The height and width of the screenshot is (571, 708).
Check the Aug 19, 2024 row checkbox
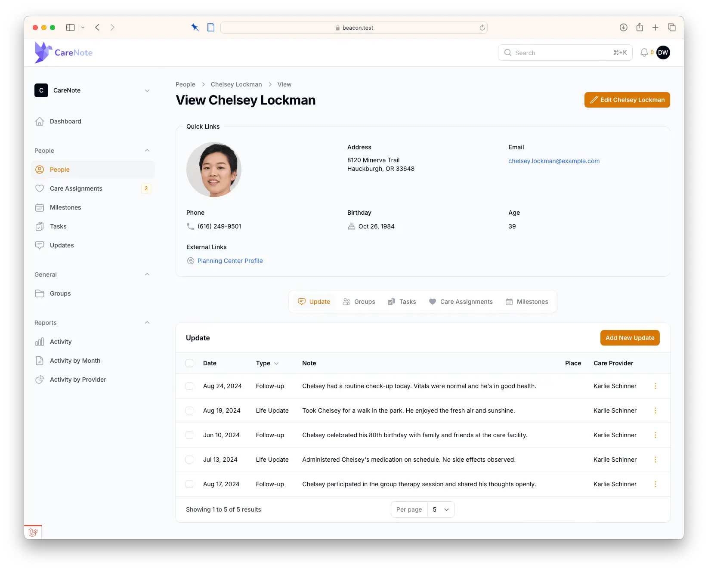click(x=189, y=411)
